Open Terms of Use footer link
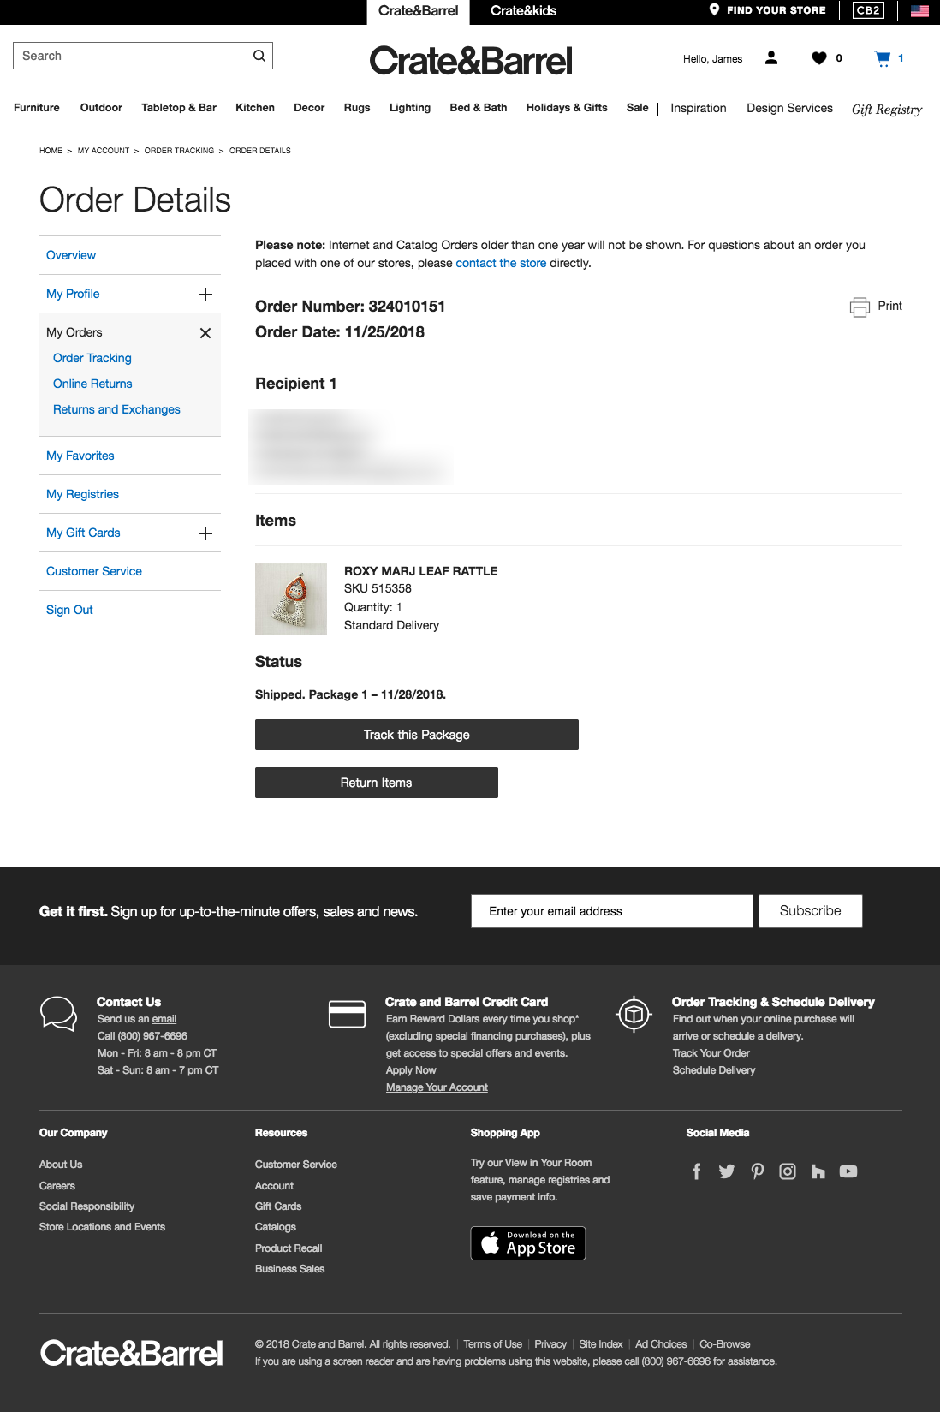 [493, 1344]
